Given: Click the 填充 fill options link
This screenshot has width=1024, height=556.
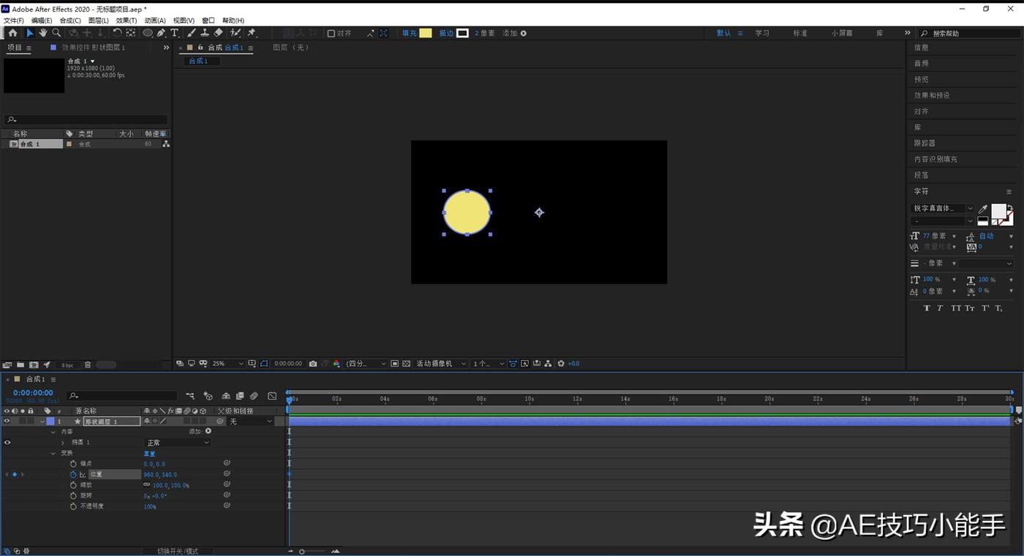Looking at the screenshot, I should pyautogui.click(x=409, y=33).
